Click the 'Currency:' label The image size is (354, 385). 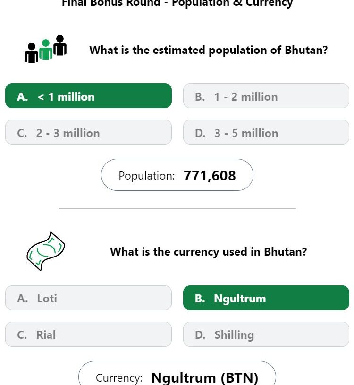119,378
